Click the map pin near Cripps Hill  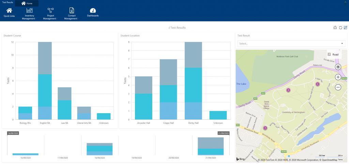(318, 84)
